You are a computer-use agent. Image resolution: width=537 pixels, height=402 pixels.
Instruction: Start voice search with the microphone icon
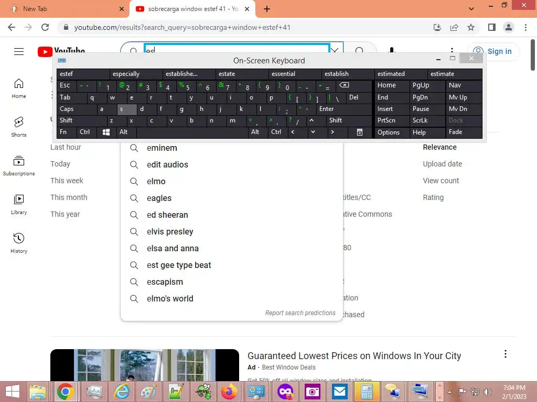[x=392, y=51]
